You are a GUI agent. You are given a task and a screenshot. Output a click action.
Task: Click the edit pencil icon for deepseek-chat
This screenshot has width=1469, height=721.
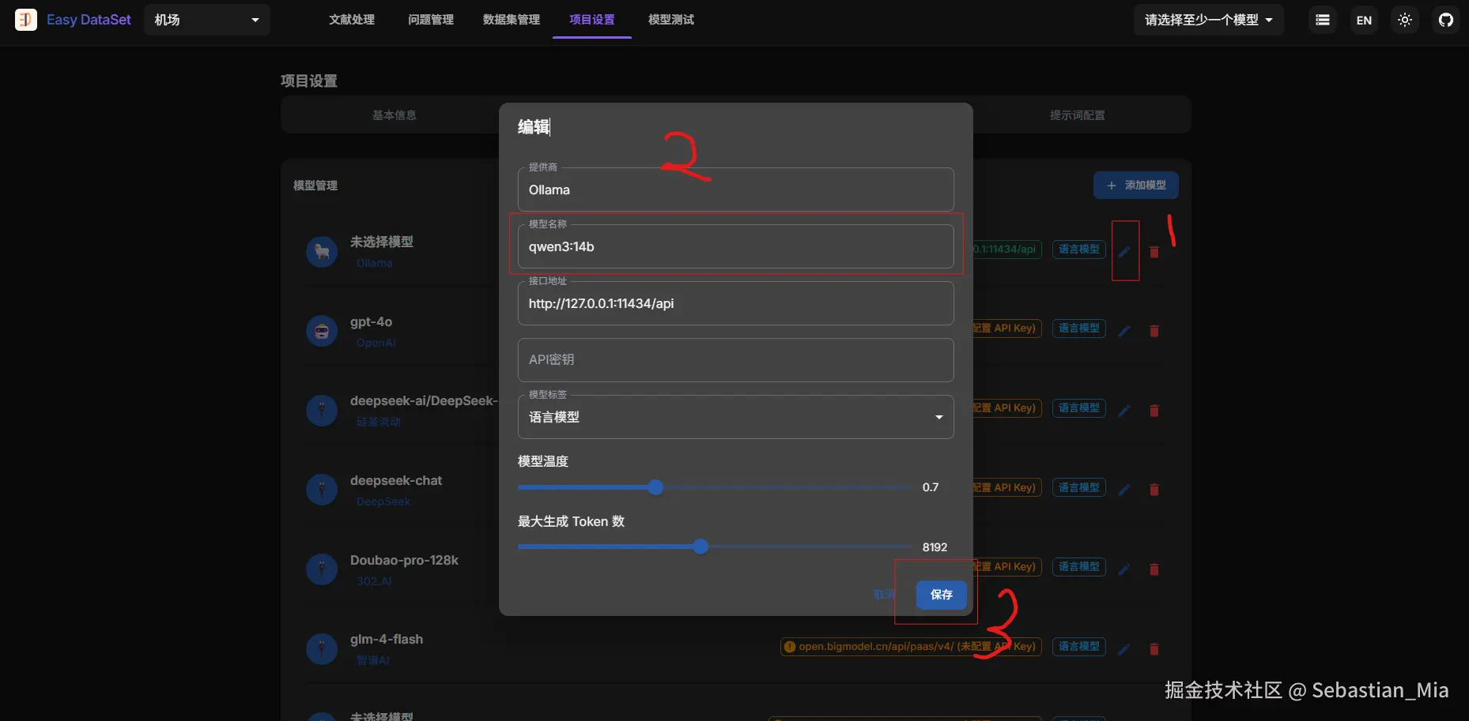click(1123, 490)
